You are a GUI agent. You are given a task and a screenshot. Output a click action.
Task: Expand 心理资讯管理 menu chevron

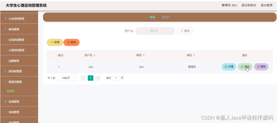pyautogui.click(x=34, y=50)
